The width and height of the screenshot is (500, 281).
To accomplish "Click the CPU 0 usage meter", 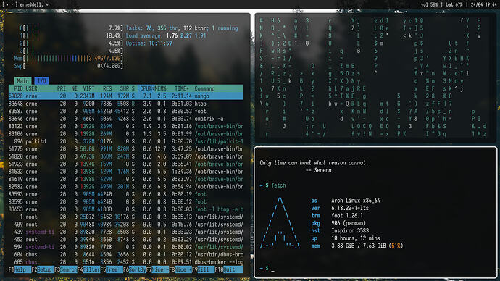I will point(71,28).
